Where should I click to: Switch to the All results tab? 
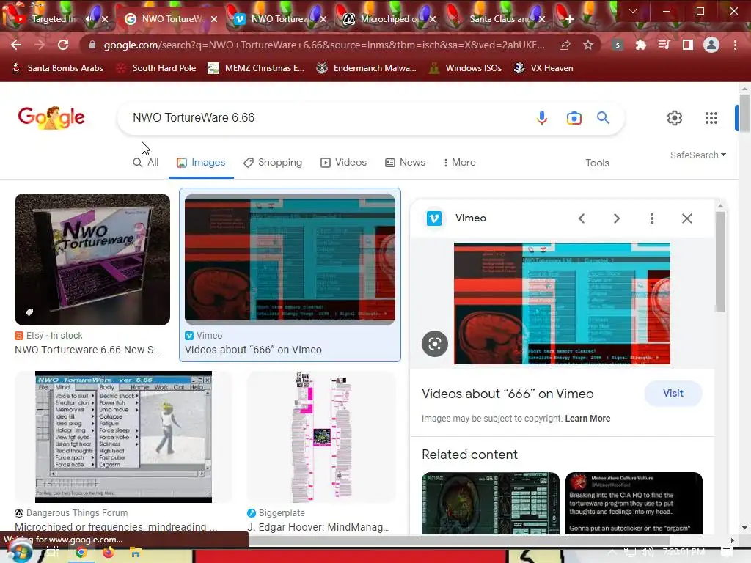click(x=146, y=162)
